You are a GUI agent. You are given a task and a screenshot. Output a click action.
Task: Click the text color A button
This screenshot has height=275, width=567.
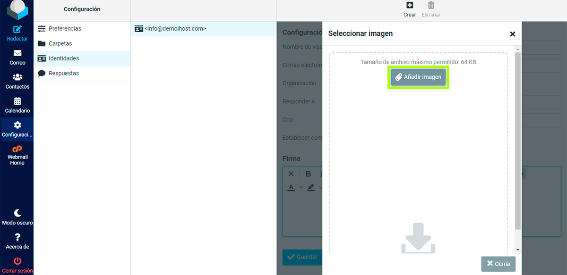click(x=291, y=188)
